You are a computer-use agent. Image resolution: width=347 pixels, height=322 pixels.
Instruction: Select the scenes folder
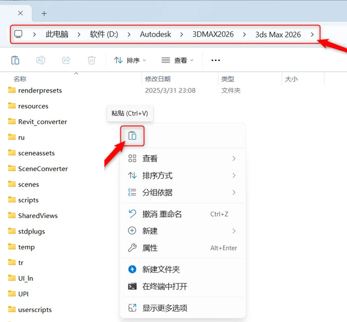(23, 184)
